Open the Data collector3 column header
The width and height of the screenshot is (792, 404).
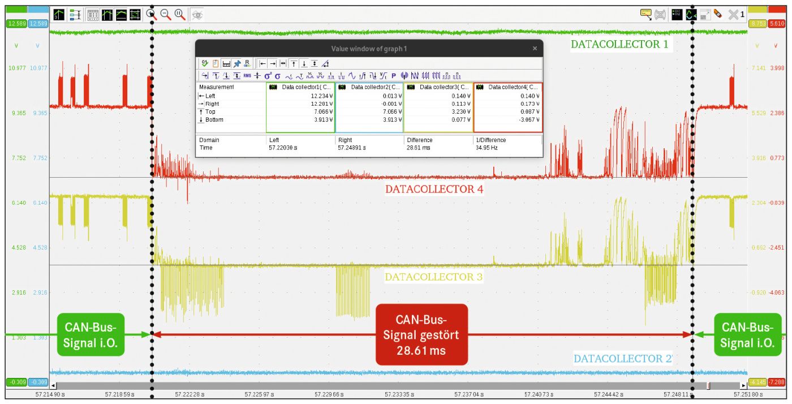point(438,87)
